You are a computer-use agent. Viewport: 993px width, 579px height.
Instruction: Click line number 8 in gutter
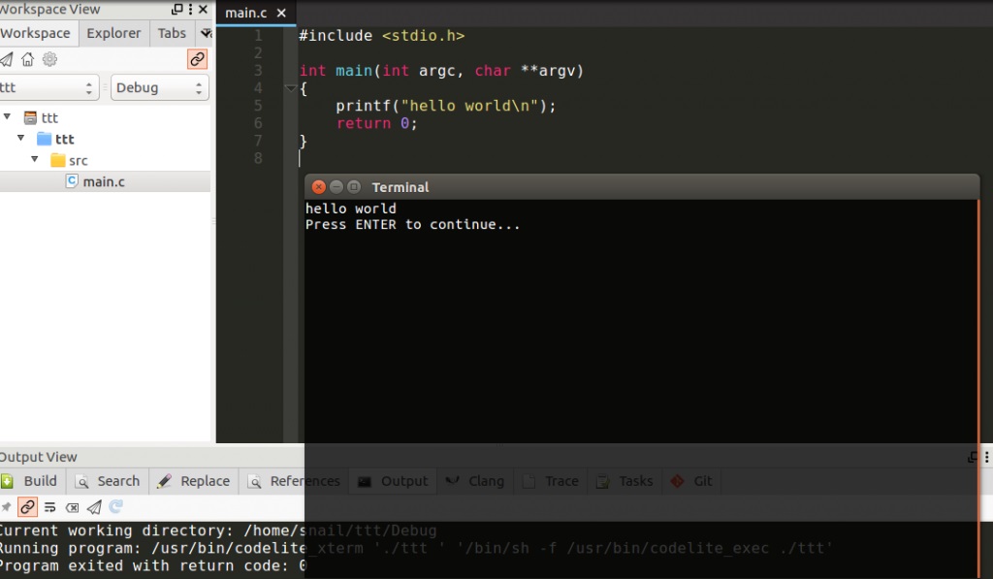(x=258, y=158)
